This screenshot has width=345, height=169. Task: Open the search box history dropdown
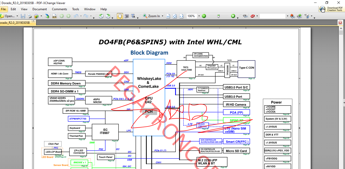(287, 16)
